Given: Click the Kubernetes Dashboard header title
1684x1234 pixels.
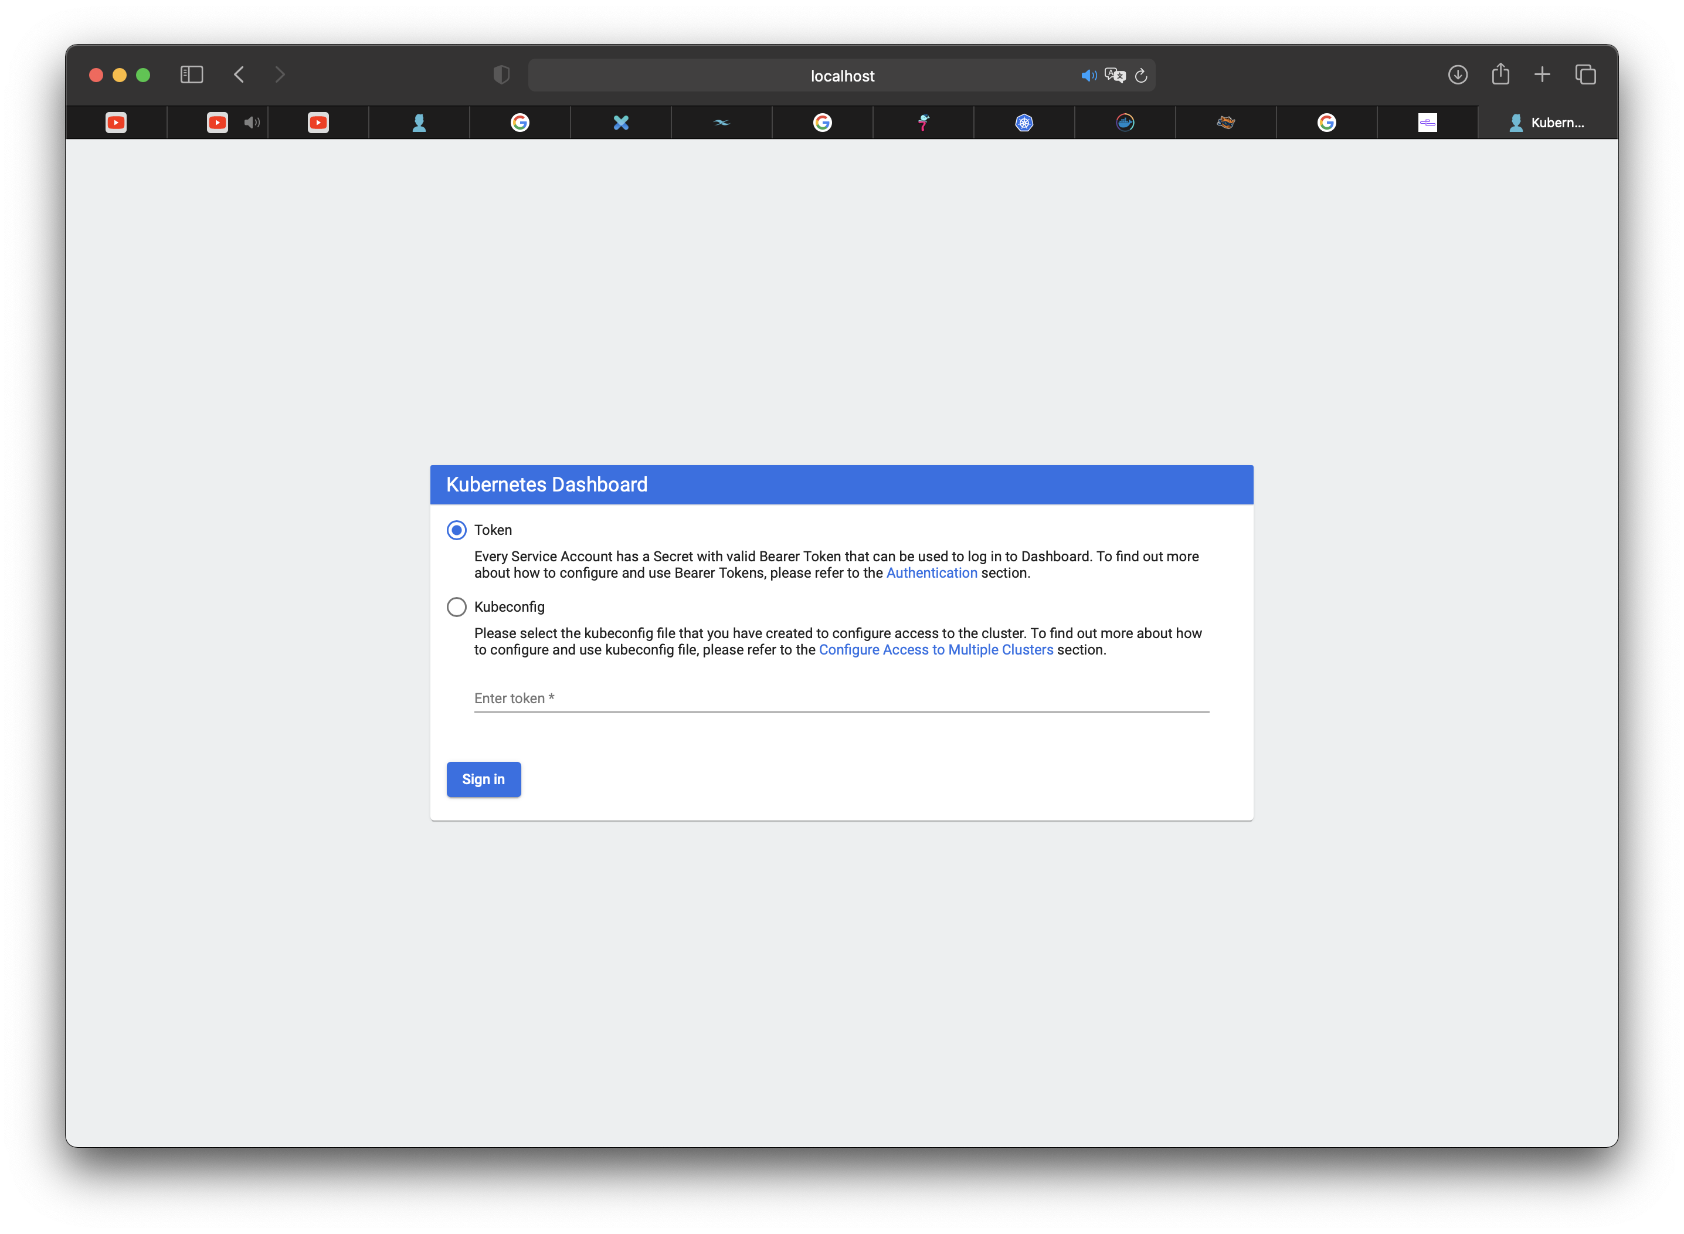Looking at the screenshot, I should (x=546, y=485).
